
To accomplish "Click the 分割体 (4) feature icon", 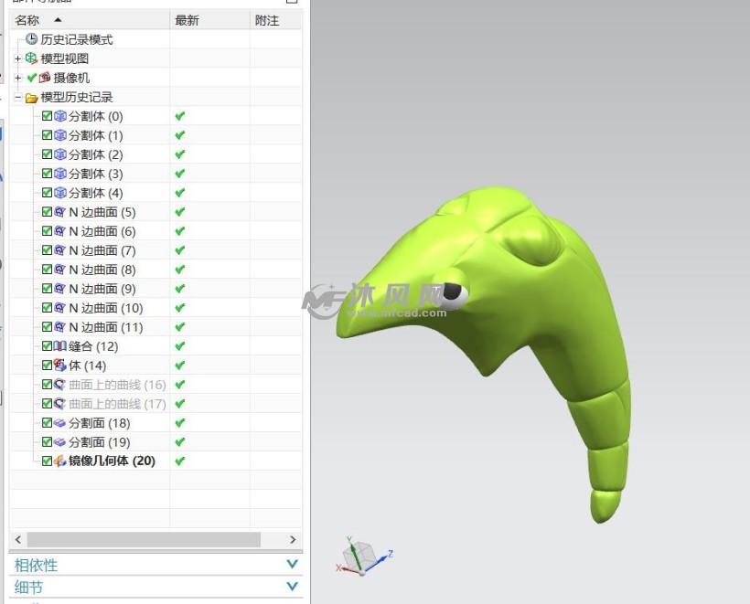I will [x=60, y=193].
